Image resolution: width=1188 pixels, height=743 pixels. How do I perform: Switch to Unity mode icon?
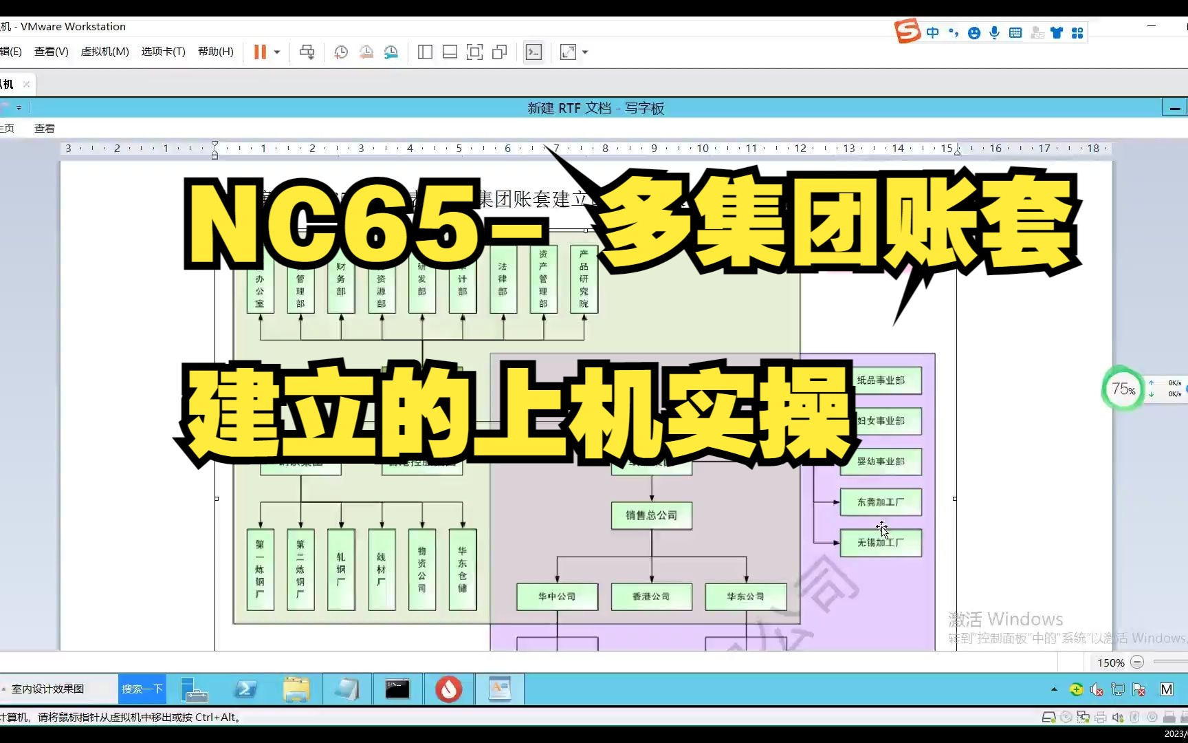pyautogui.click(x=500, y=52)
